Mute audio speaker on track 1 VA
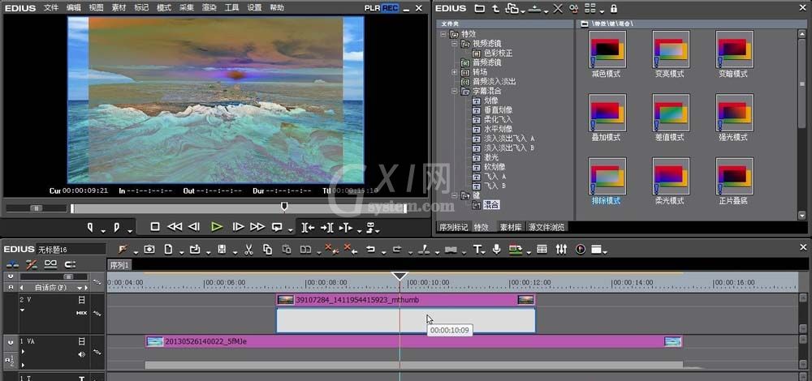The width and height of the screenshot is (812, 381). tap(81, 354)
